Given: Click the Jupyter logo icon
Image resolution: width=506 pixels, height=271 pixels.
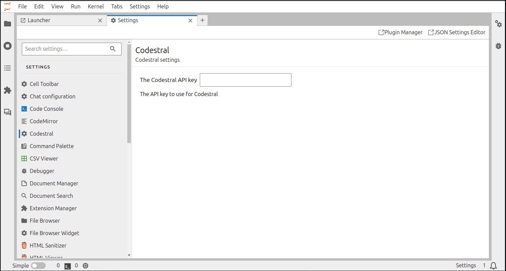Looking at the screenshot, I should point(7,6).
